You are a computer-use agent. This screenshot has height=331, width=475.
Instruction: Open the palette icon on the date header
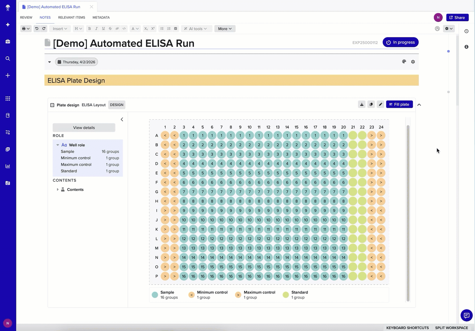(404, 62)
